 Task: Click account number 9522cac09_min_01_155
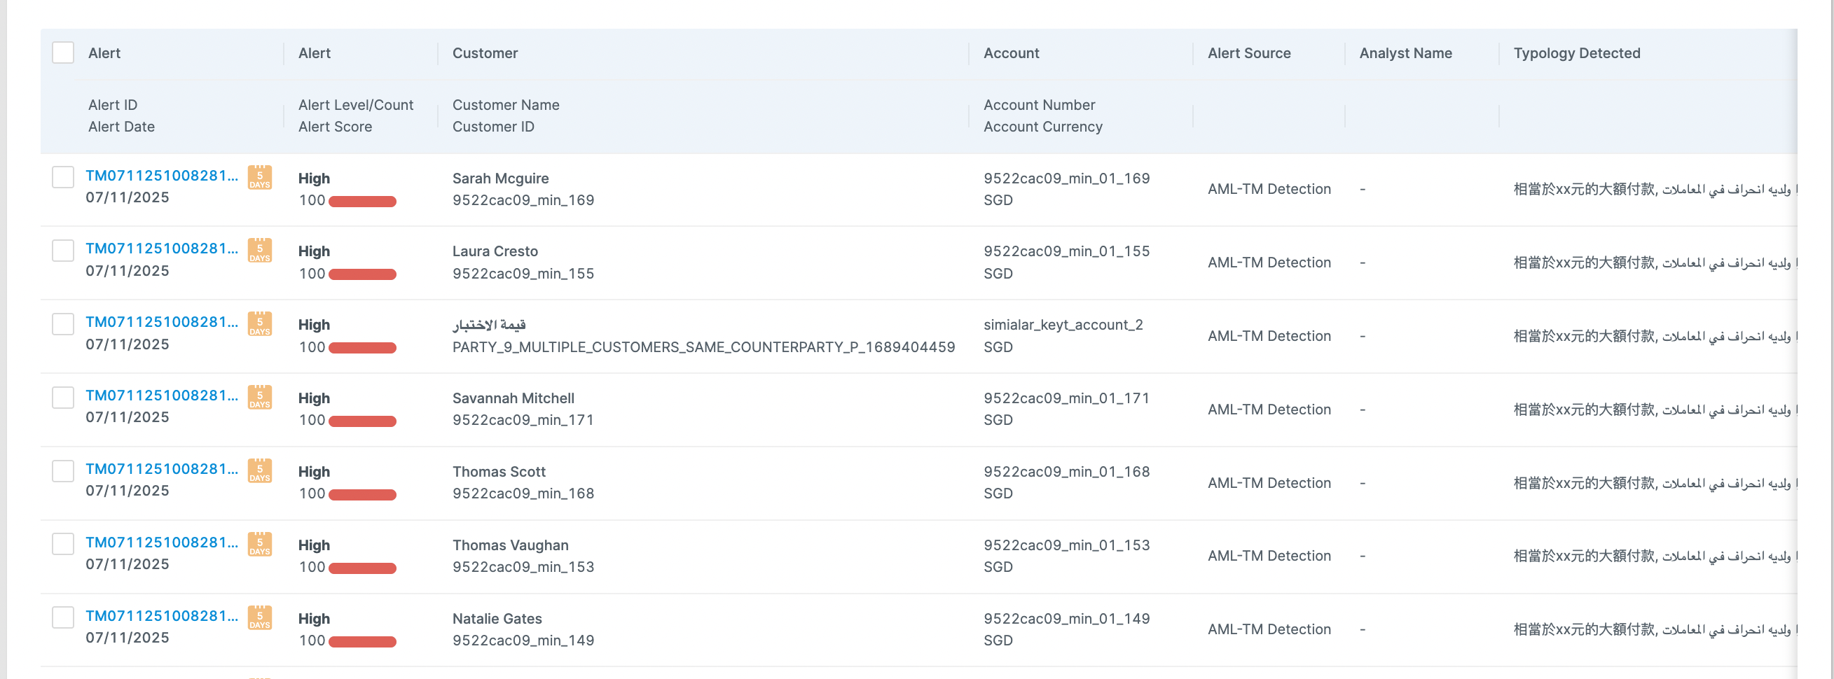[x=1066, y=251]
